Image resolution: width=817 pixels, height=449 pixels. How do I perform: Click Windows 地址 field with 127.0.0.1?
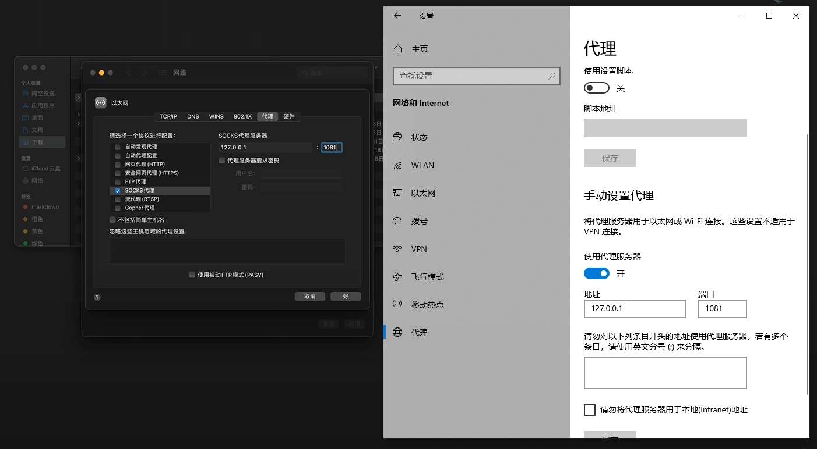635,309
